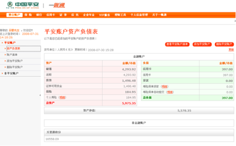Click the 添加平安账户 red button
The height and width of the screenshot is (146, 236).
coord(202,44)
